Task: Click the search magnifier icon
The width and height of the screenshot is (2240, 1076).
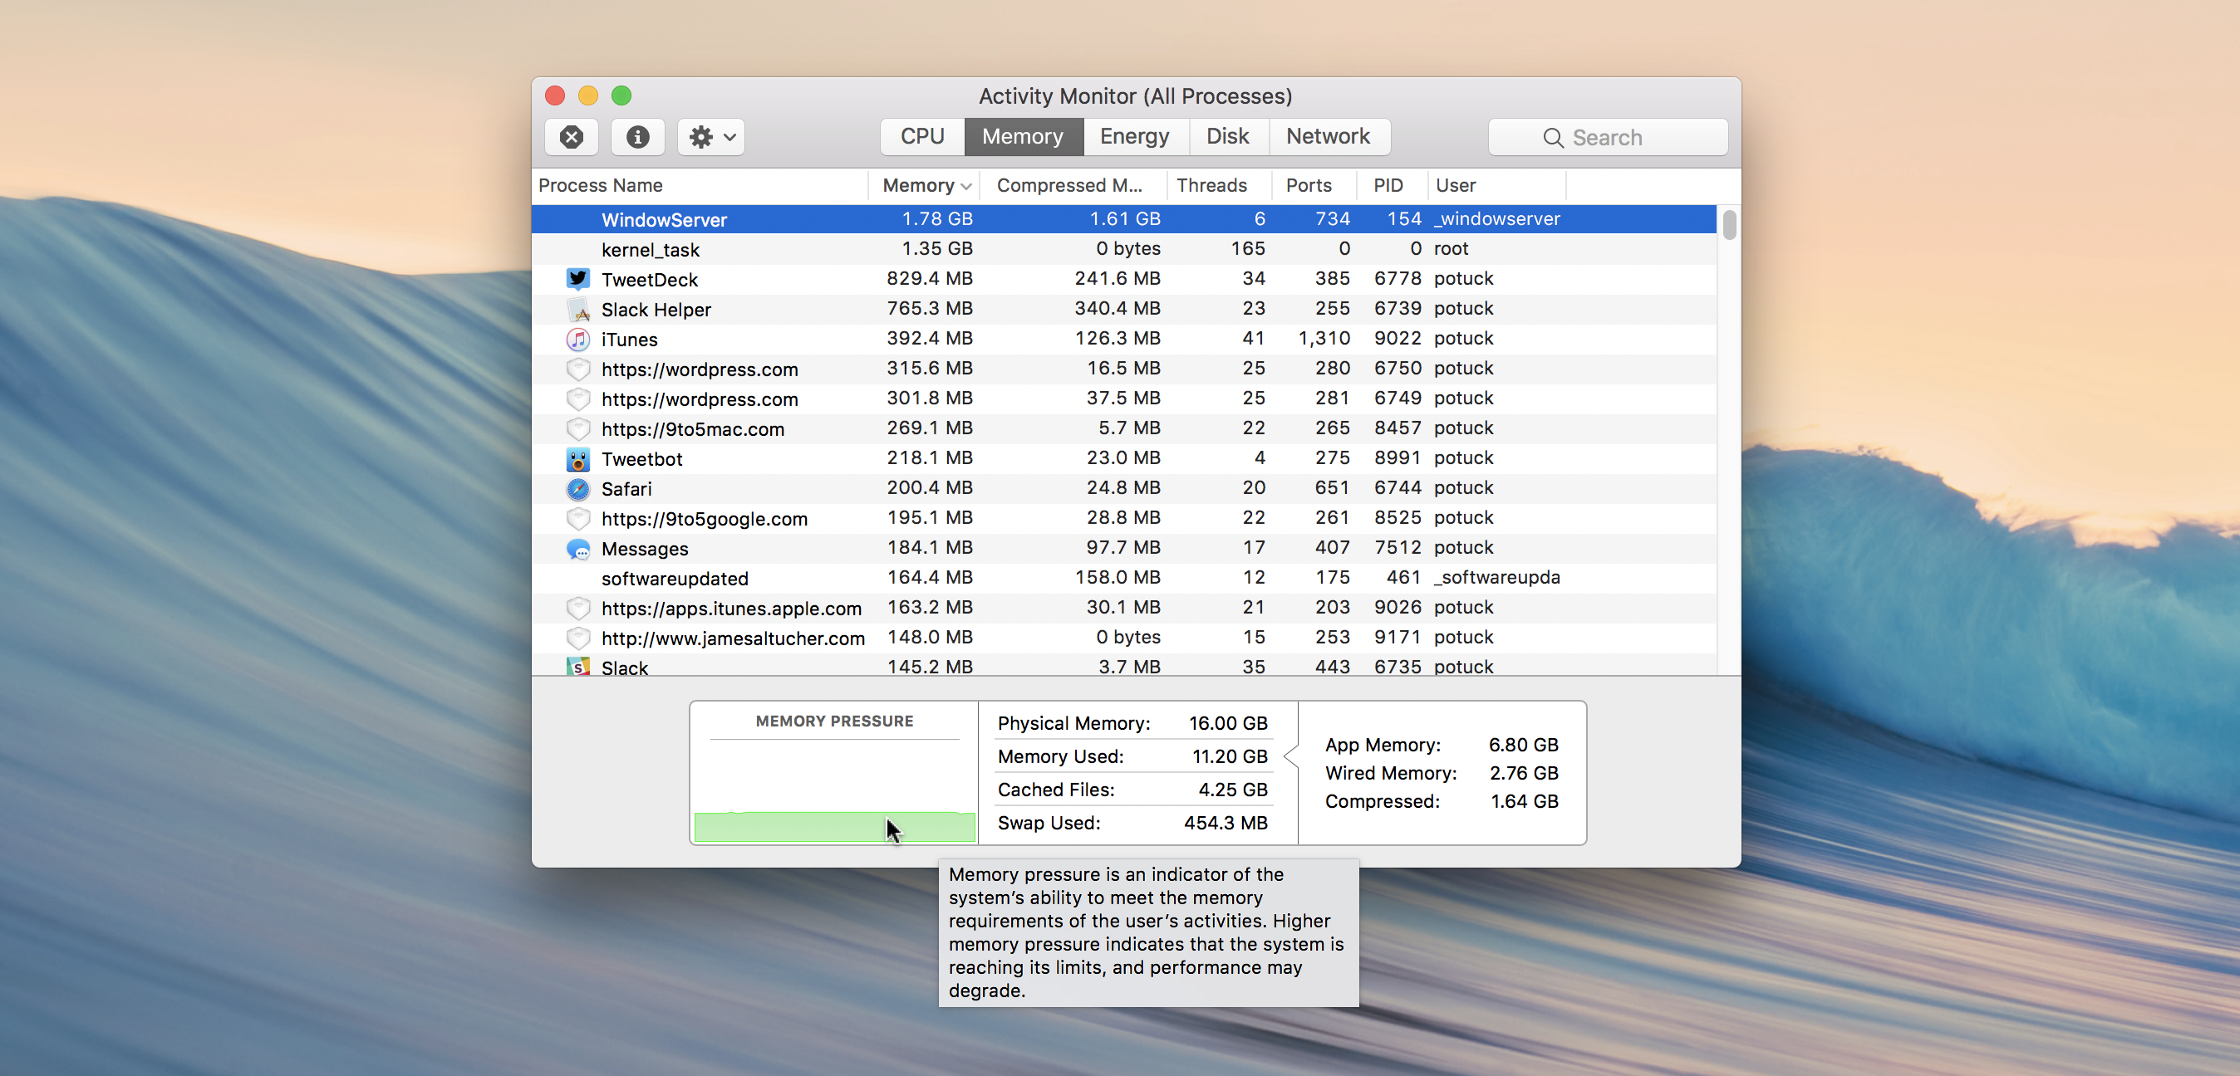Action: pyautogui.click(x=1553, y=137)
